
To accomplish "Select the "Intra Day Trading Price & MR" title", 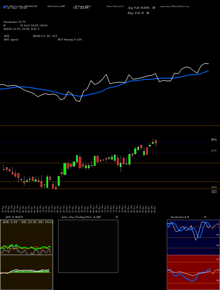I will tap(81, 217).
